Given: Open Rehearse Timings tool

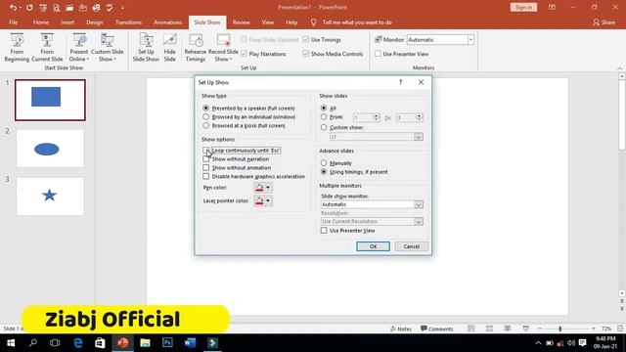Looking at the screenshot, I should tap(196, 48).
